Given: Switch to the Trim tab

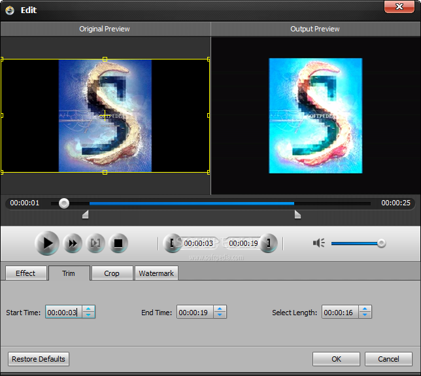Looking at the screenshot, I should [x=69, y=273].
